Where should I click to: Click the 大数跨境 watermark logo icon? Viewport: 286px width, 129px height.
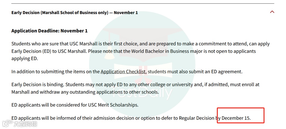point(7,124)
